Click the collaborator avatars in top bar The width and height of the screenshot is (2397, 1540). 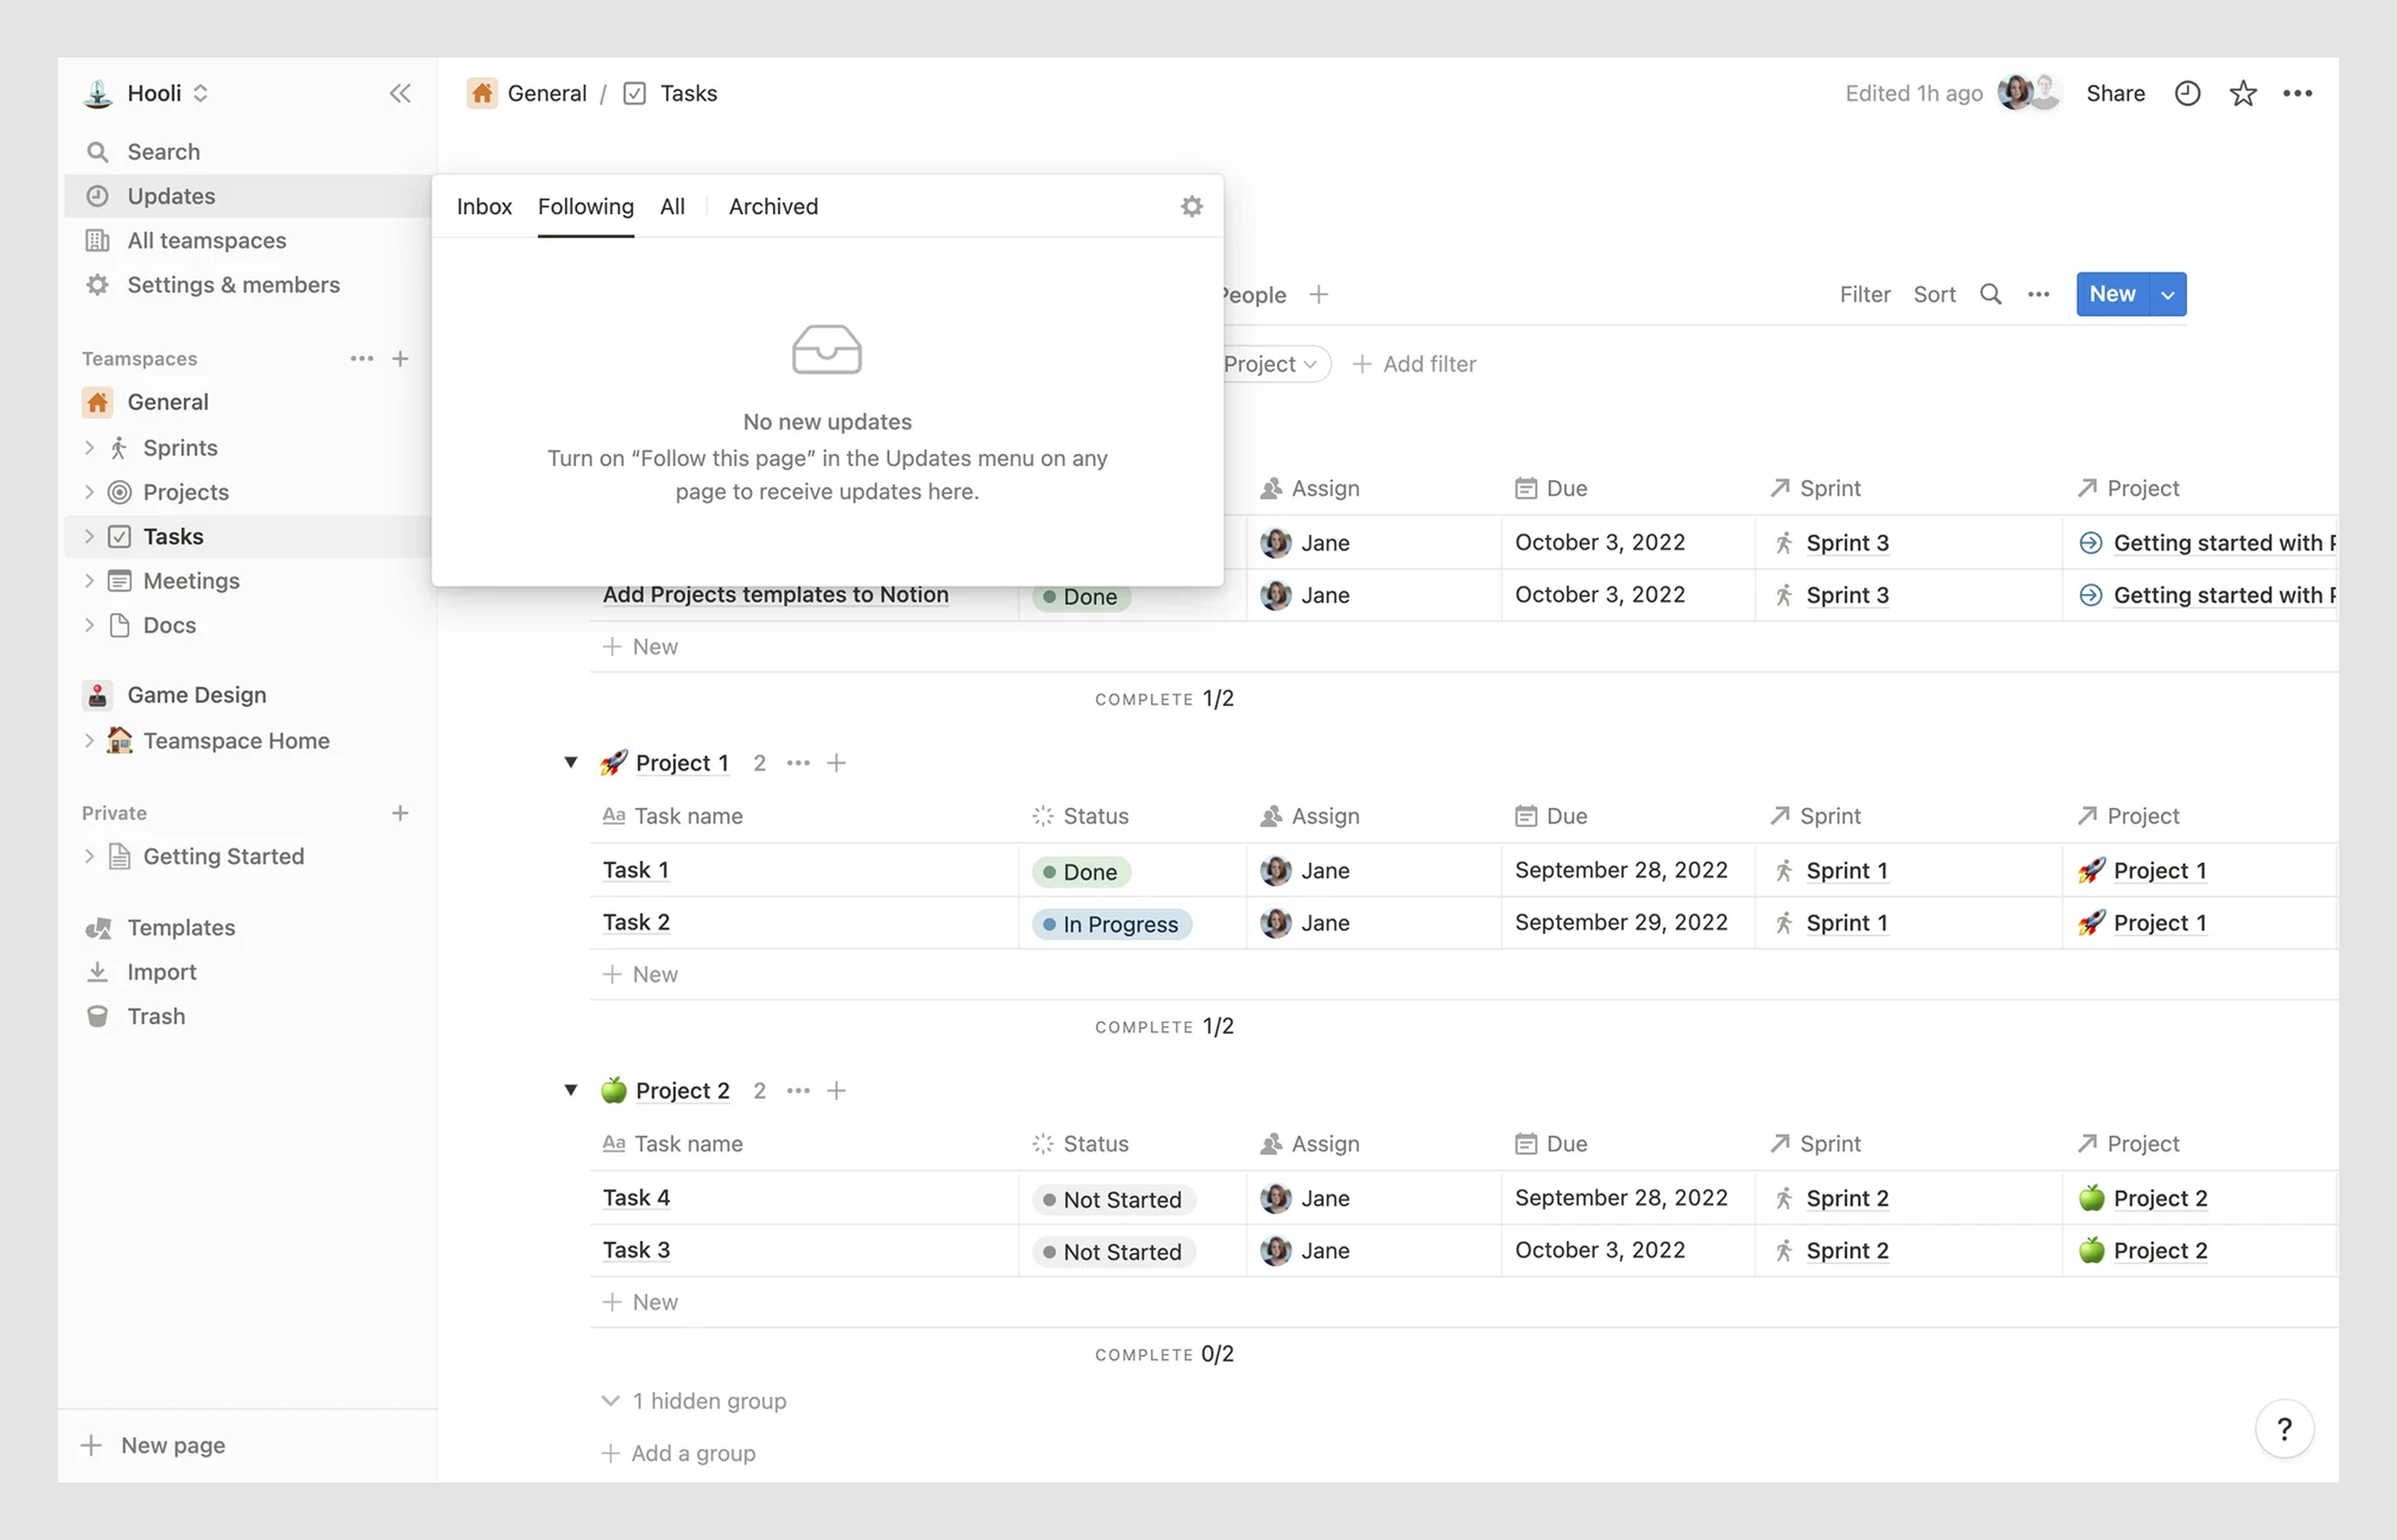(2029, 93)
